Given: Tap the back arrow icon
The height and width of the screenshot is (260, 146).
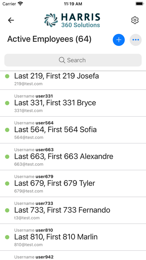Looking at the screenshot, I should (x=11, y=20).
